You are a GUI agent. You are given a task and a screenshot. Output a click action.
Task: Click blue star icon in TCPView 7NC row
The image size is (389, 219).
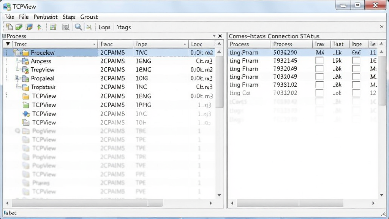tap(26, 114)
